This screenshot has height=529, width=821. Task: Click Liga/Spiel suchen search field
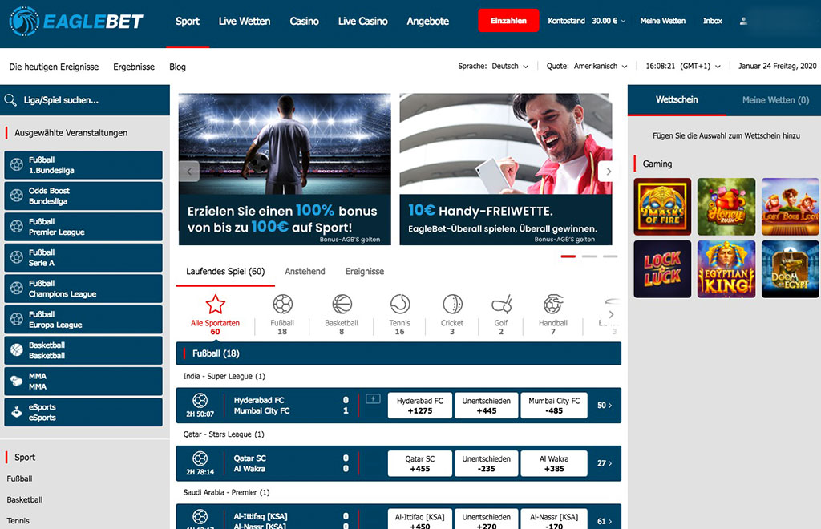(x=85, y=100)
